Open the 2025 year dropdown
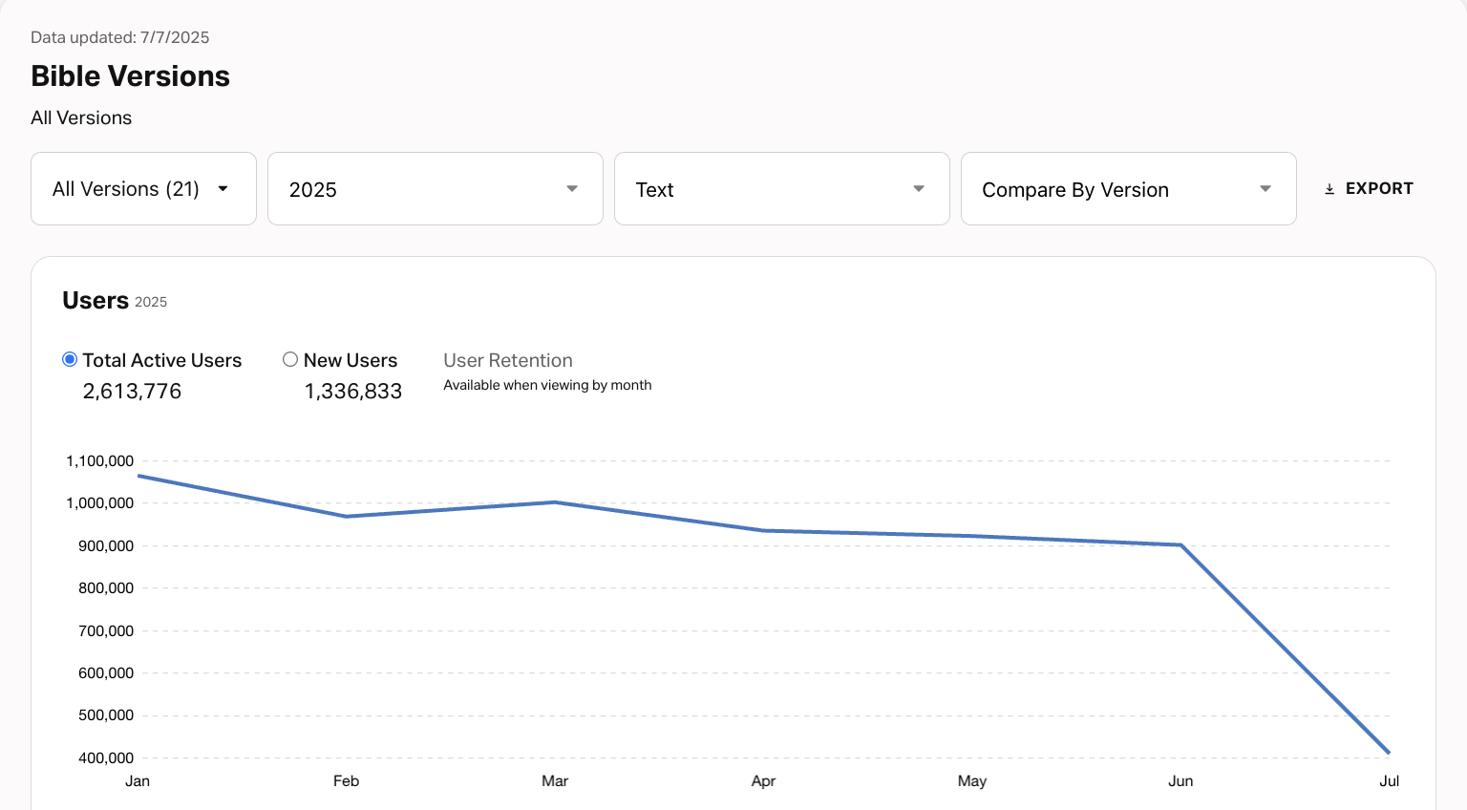The height and width of the screenshot is (810, 1467). pyautogui.click(x=436, y=189)
